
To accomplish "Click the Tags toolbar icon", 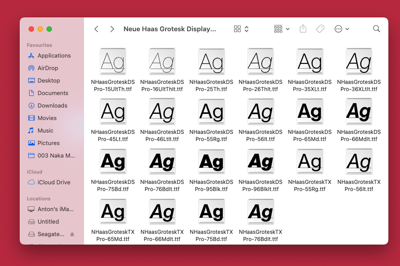I will click(320, 29).
